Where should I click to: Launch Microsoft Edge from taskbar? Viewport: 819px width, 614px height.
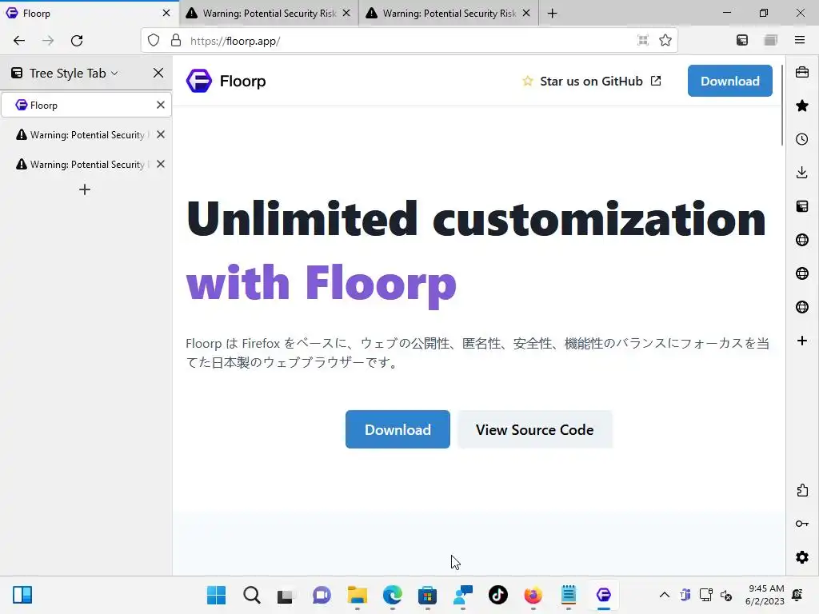392,595
